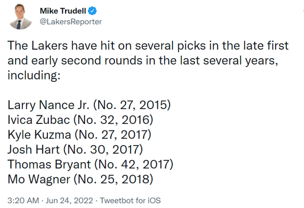Viewport: 304px width, 208px height.
Task: Open Mike Trudell's profile photo
Action: point(20,17)
